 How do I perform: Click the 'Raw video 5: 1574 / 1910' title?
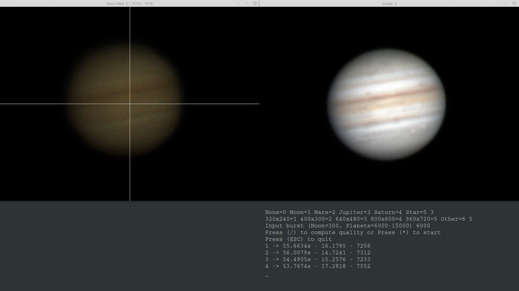[x=130, y=4]
